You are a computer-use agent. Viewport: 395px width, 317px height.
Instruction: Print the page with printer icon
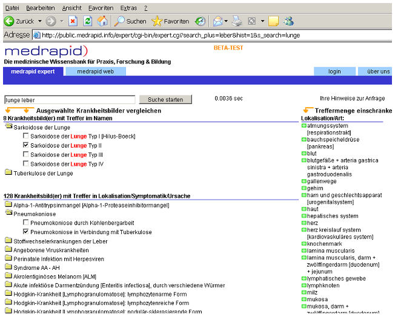[237, 21]
